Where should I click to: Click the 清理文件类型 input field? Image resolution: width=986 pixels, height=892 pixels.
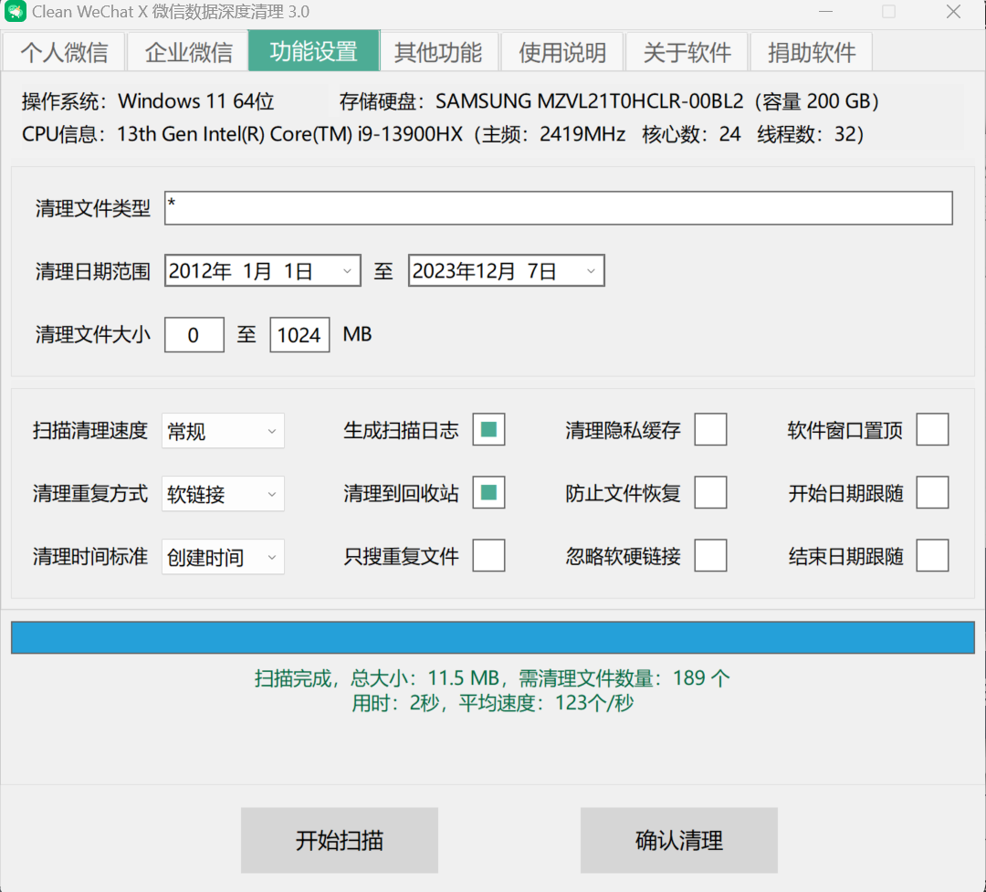coord(559,207)
